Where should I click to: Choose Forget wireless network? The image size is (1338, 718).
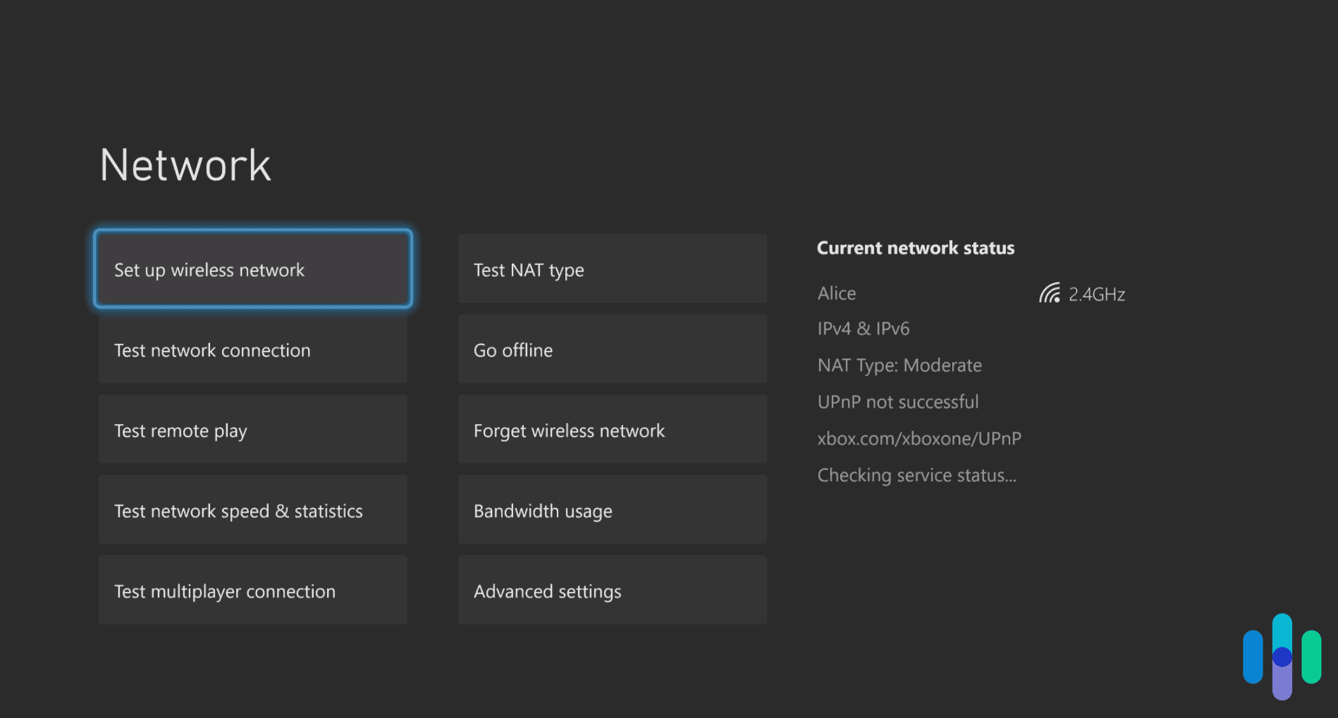611,430
